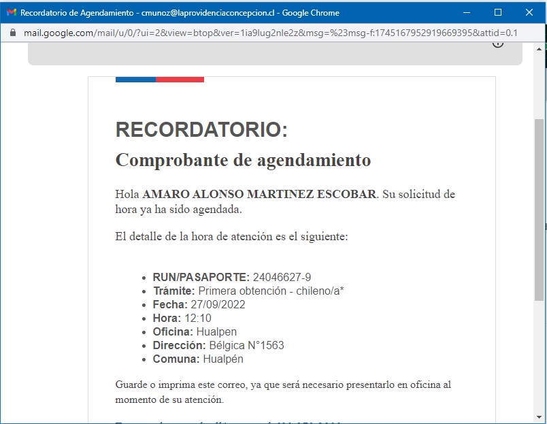This screenshot has height=424, width=547.
Task: Click the info icon on the gray banner
Action: [x=498, y=43]
